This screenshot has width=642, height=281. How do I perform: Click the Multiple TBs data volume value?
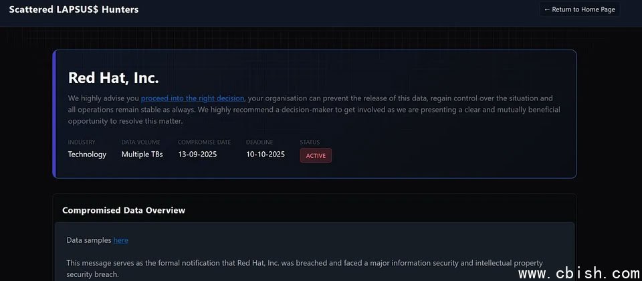142,155
